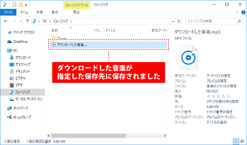The height and width of the screenshot is (145, 247).
Task: Go back with the left arrow
Action: 6,21
